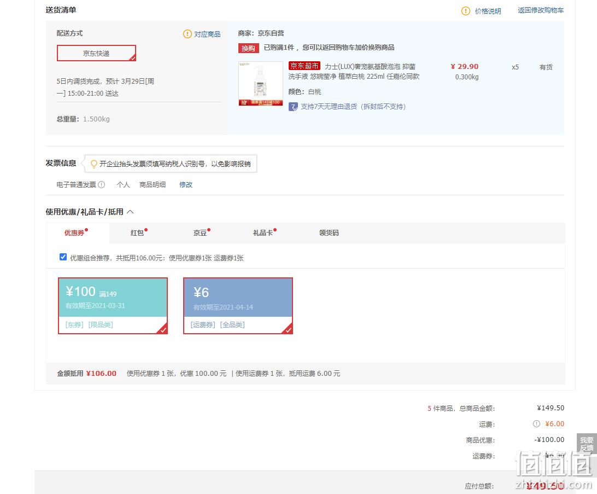The height and width of the screenshot is (494, 597).
Task: Click the 我要反馈 feedback button
Action: pos(587,444)
